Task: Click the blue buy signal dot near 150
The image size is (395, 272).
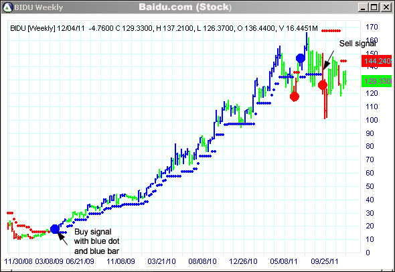Action: (x=301, y=58)
